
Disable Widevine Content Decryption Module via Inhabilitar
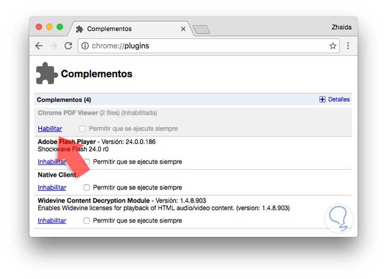[x=52, y=221]
